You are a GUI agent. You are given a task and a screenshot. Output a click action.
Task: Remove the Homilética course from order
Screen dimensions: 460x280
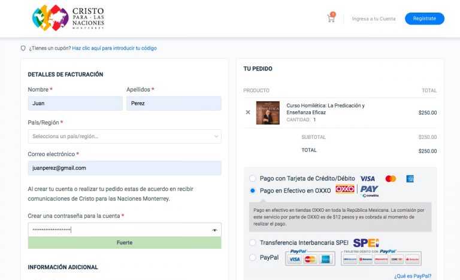[x=248, y=112]
